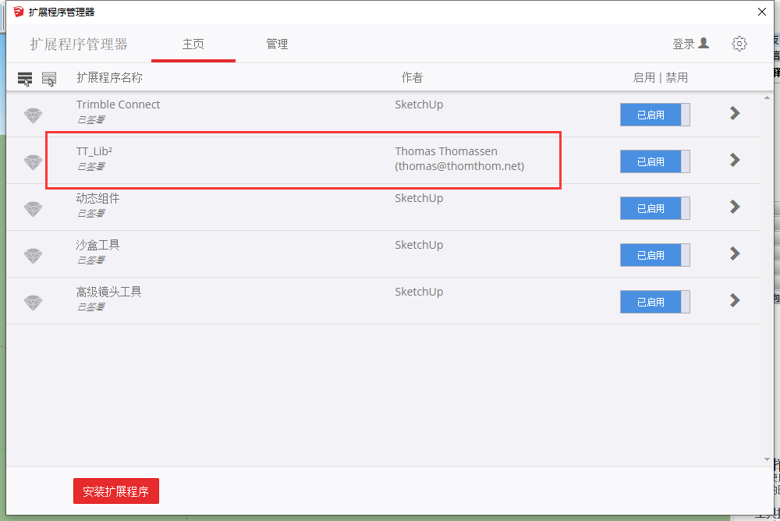Toggle TT_Lib² enabled switch
This screenshot has height=521, width=780.
click(x=654, y=161)
